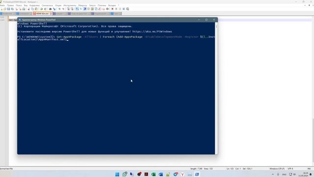Screen dimensions: 314x177
Task: Click the ENG language indicator
Action: point(284,175)
